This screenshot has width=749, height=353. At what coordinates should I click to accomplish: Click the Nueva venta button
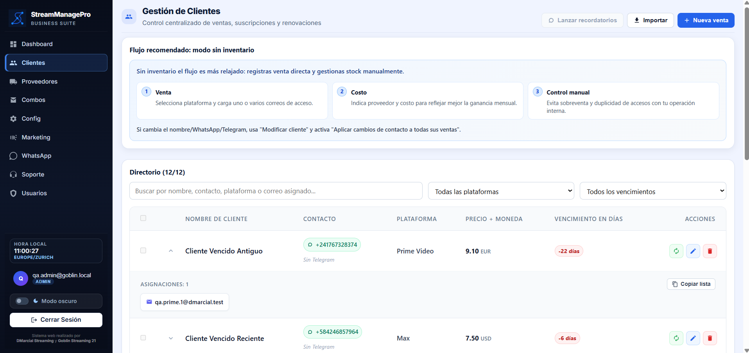point(706,20)
